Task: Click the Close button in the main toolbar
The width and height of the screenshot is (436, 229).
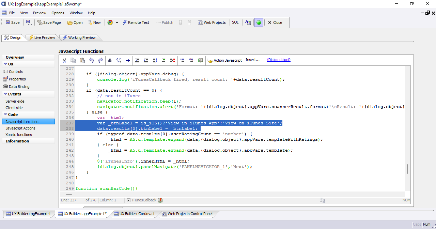Action: [x=275, y=22]
